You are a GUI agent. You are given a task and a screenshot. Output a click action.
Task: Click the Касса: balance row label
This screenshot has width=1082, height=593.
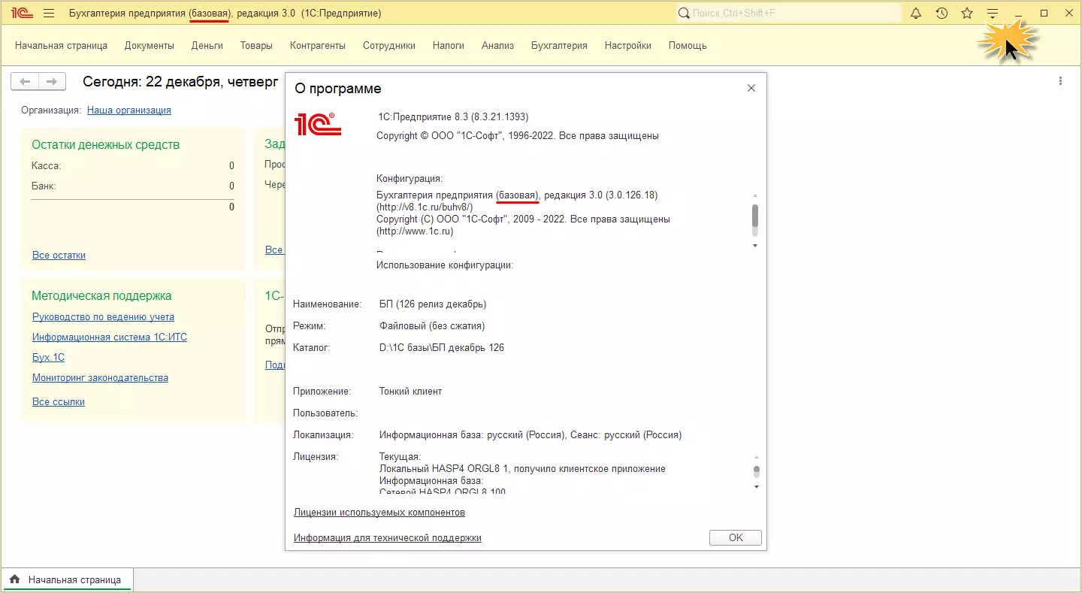47,165
